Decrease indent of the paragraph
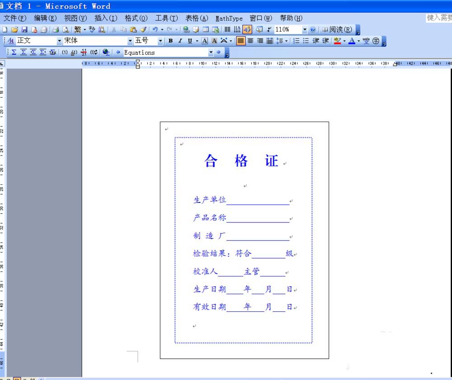 [x=315, y=41]
